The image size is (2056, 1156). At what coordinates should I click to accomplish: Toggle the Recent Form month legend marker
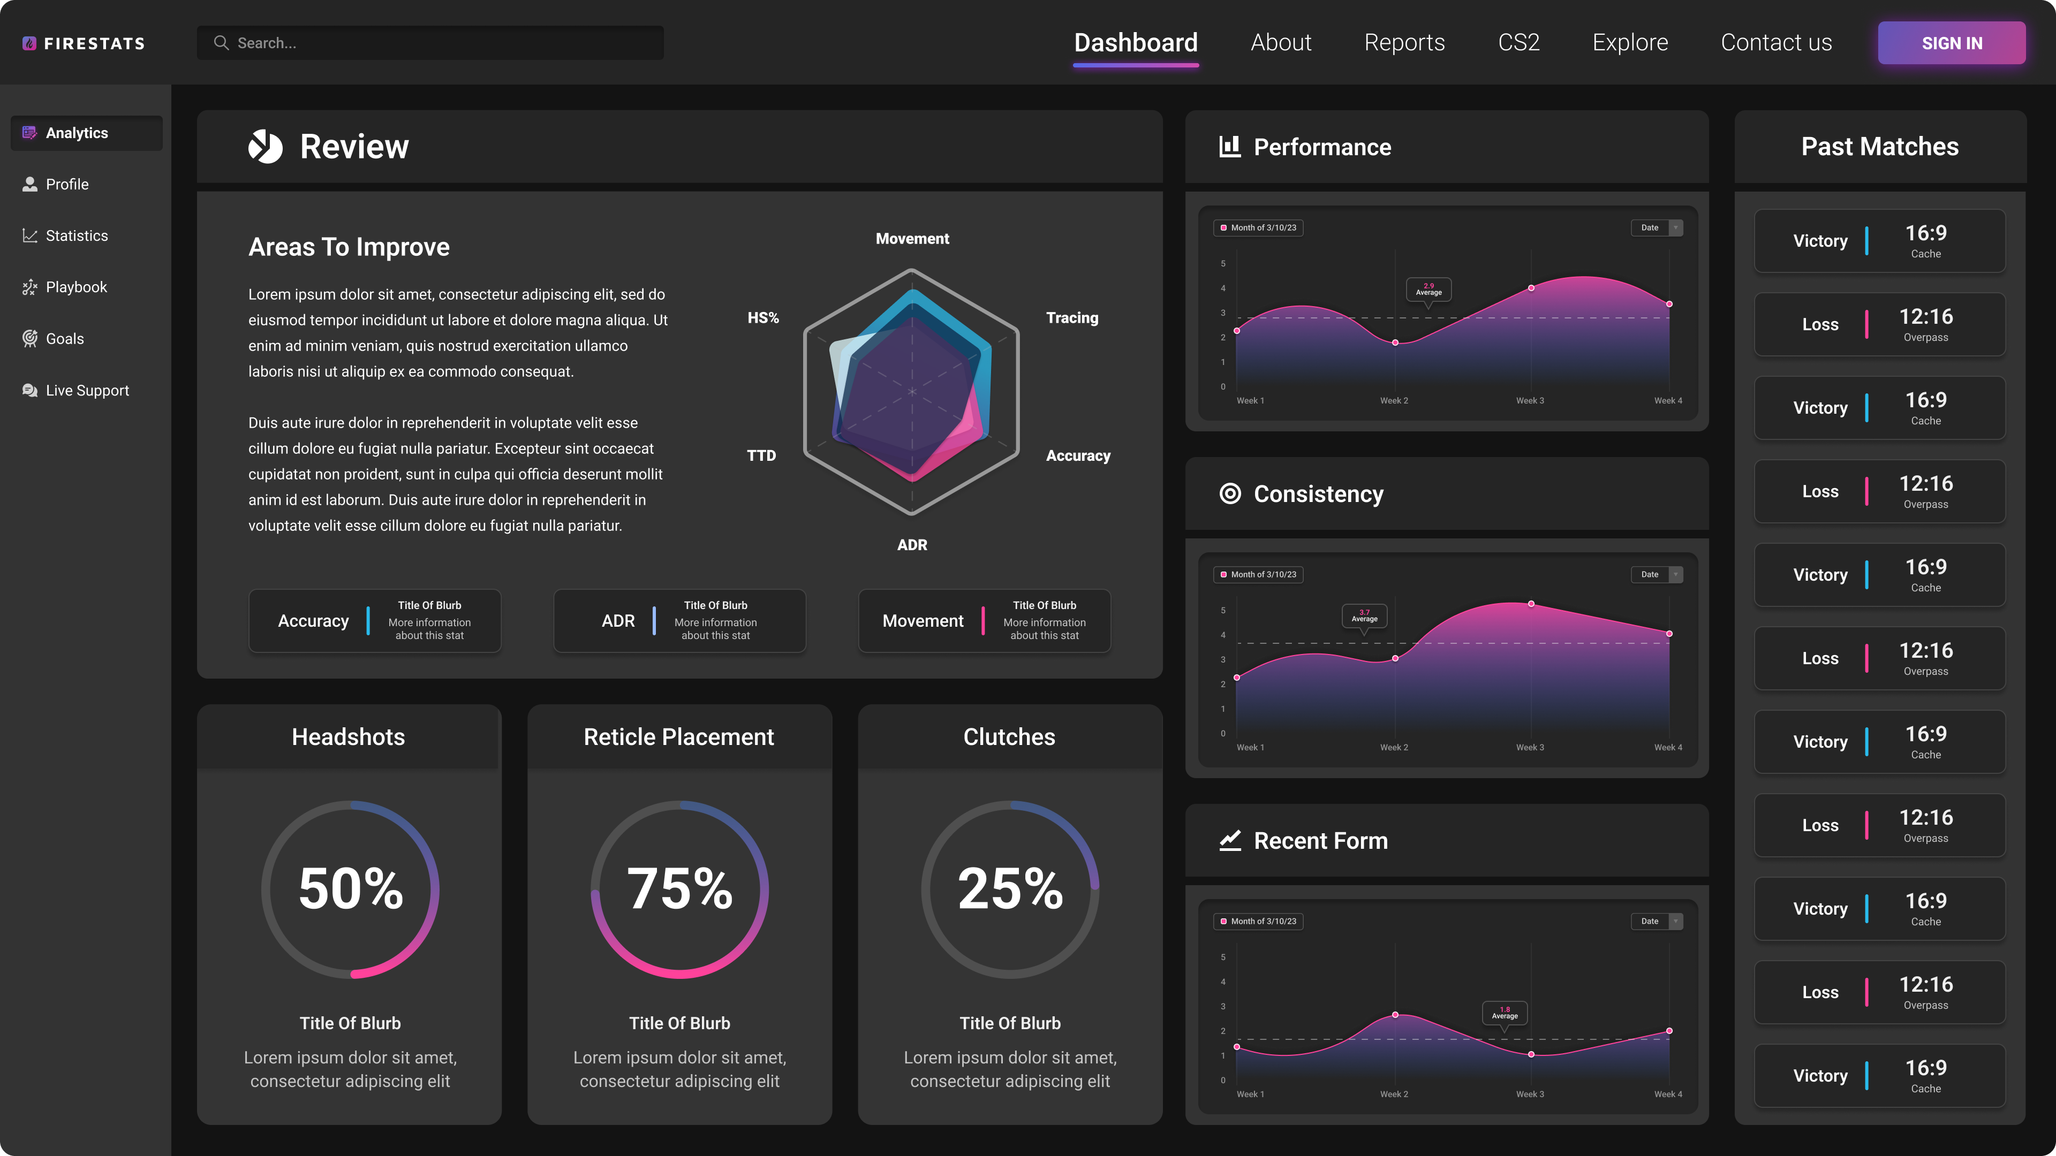point(1223,922)
